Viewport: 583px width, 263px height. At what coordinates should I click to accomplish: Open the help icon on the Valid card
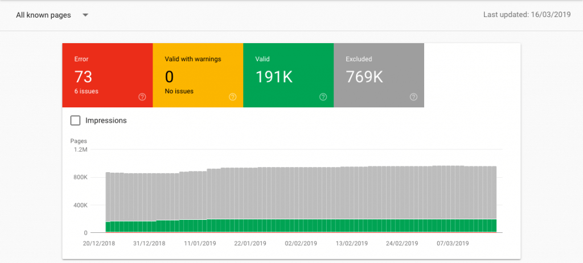(x=323, y=97)
